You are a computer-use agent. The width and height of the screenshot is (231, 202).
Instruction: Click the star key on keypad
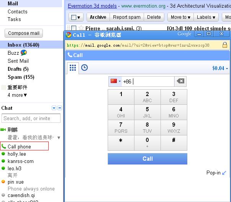pos(121,143)
